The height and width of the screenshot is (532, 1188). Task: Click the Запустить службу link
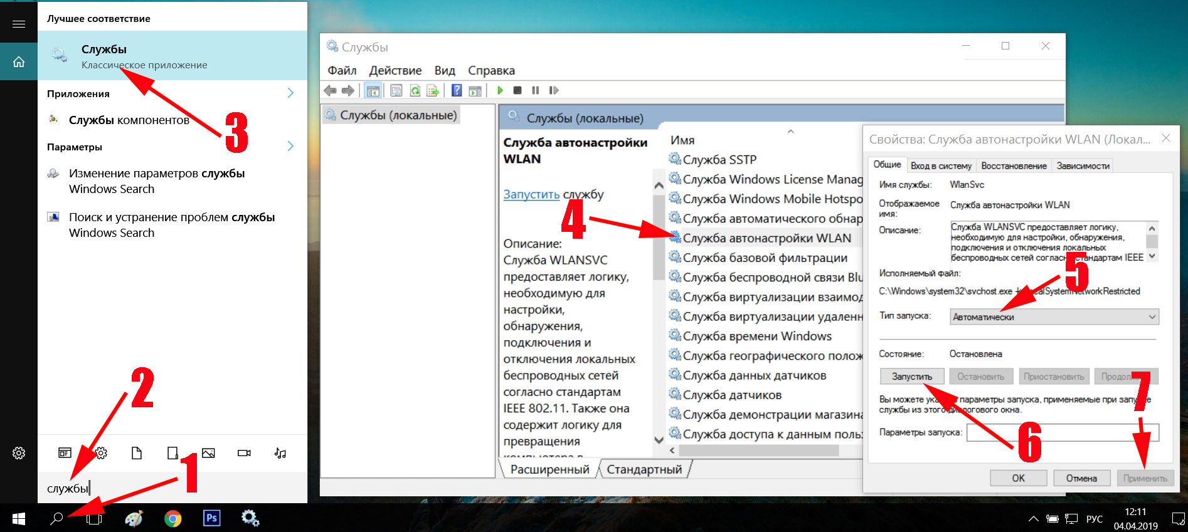point(531,194)
